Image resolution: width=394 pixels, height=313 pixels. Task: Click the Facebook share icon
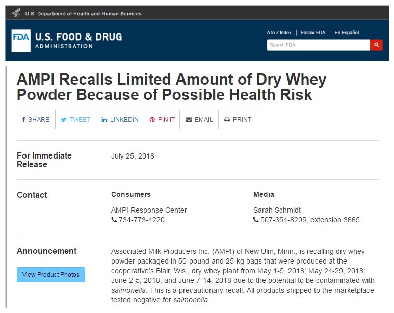(23, 120)
